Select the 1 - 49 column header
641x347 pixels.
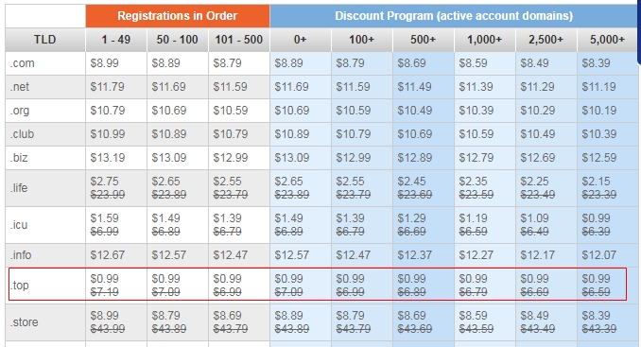coord(116,40)
